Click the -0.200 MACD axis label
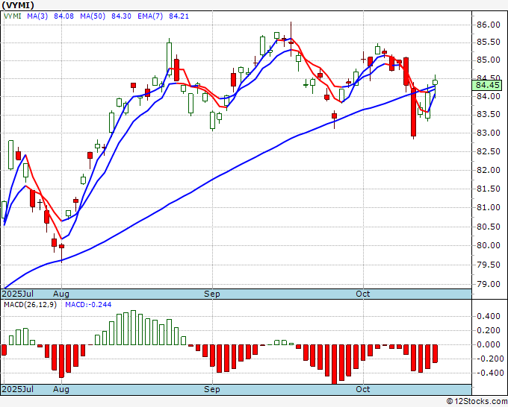Image resolution: width=508 pixels, height=407 pixels. click(x=489, y=359)
